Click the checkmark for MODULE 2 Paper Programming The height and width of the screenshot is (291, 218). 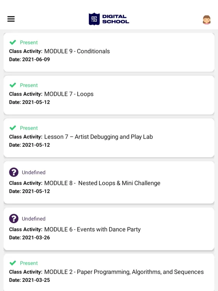(13, 263)
